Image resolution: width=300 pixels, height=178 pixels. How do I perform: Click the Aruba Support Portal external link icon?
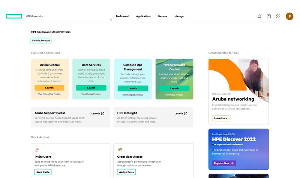pos(103,114)
